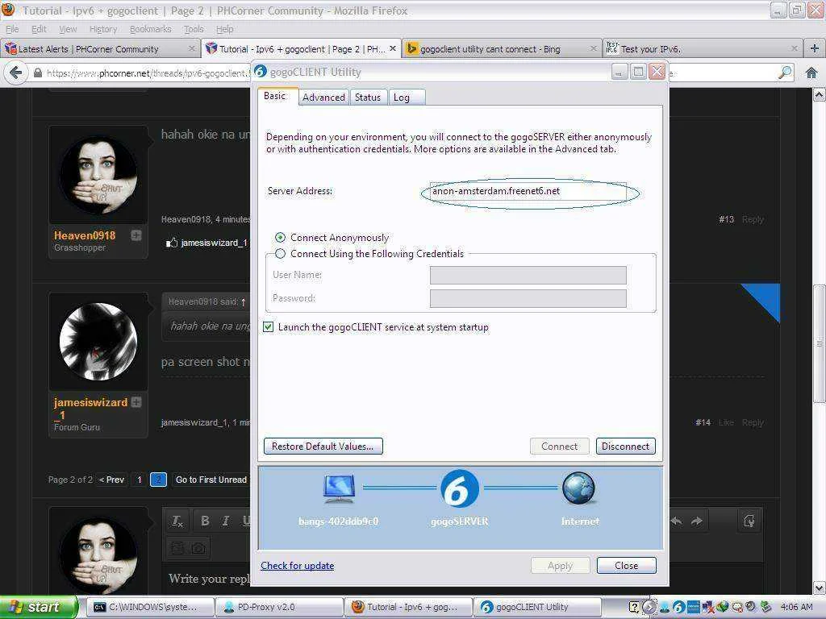Screen dimensions: 826x619
Task: Open Firefox File menu
Action: (12, 29)
